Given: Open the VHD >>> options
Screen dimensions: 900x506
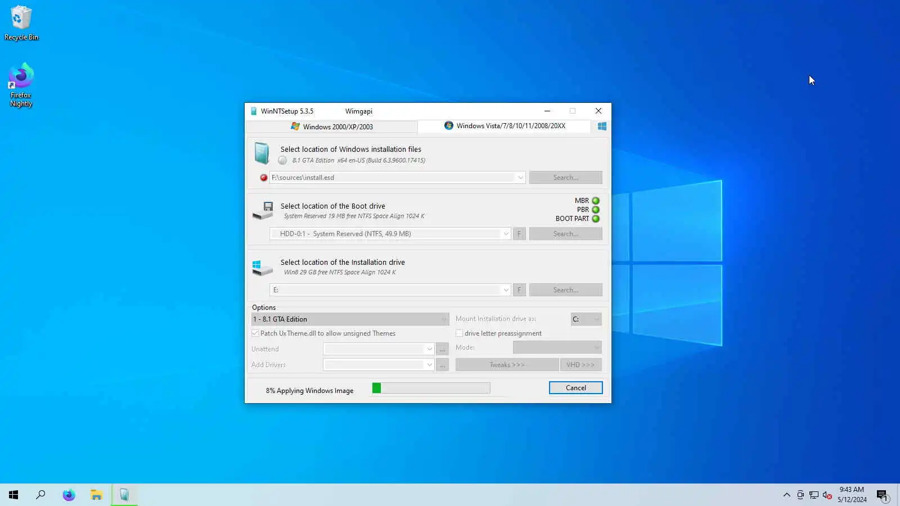Looking at the screenshot, I should click(580, 365).
